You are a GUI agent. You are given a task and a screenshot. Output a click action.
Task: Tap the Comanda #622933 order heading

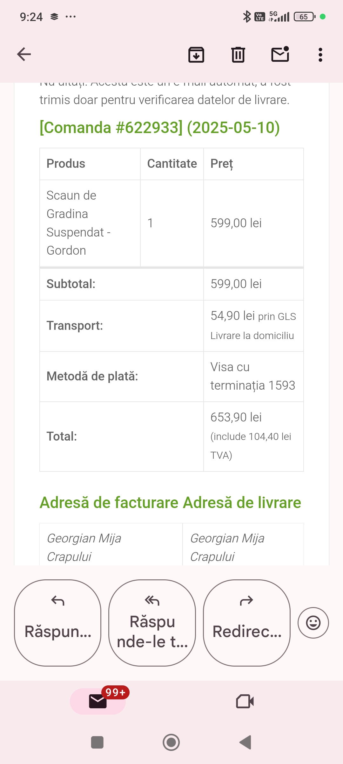pyautogui.click(x=159, y=128)
